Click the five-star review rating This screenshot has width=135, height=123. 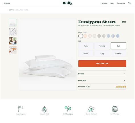(121, 87)
